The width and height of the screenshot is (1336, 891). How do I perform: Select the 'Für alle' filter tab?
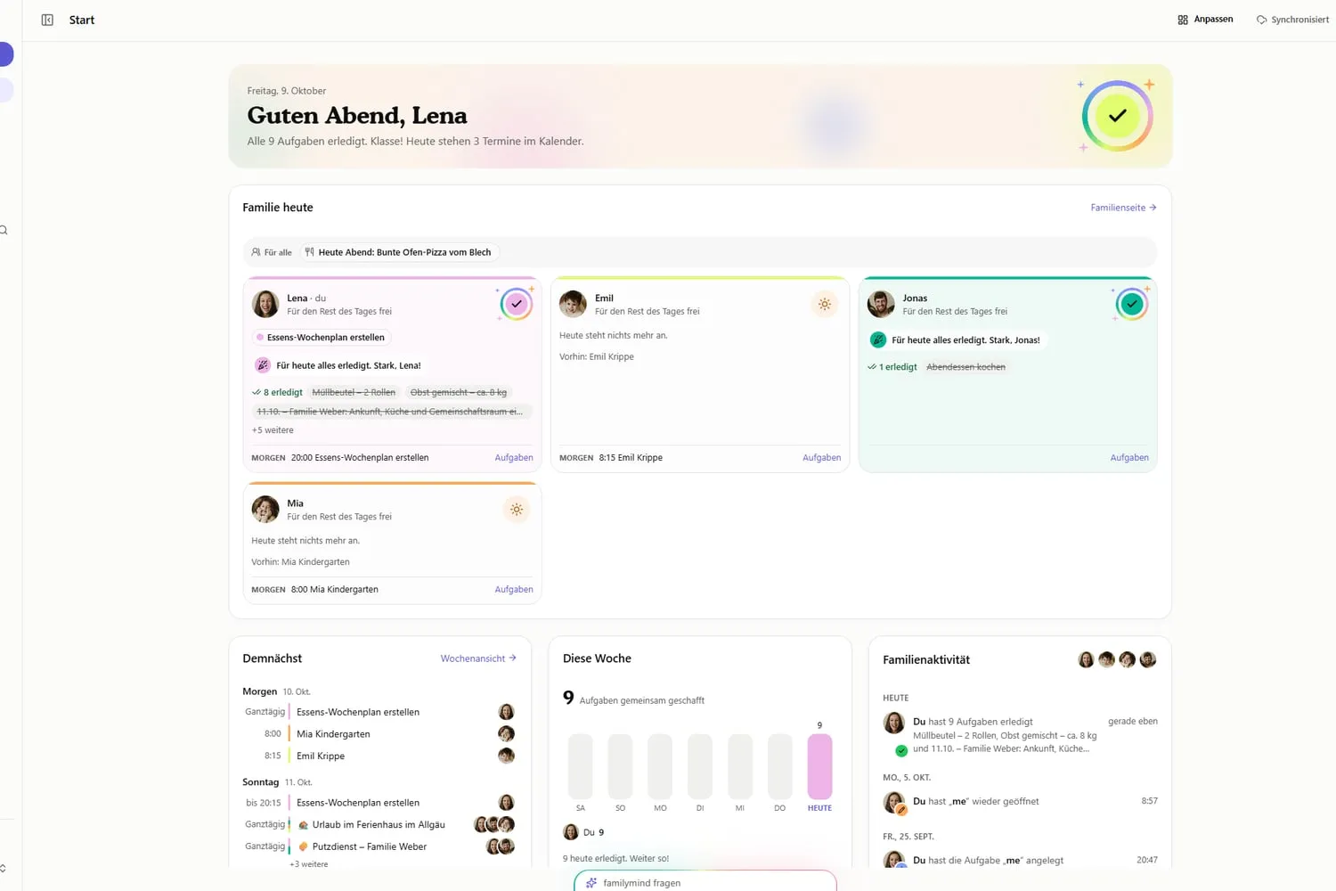(x=272, y=252)
